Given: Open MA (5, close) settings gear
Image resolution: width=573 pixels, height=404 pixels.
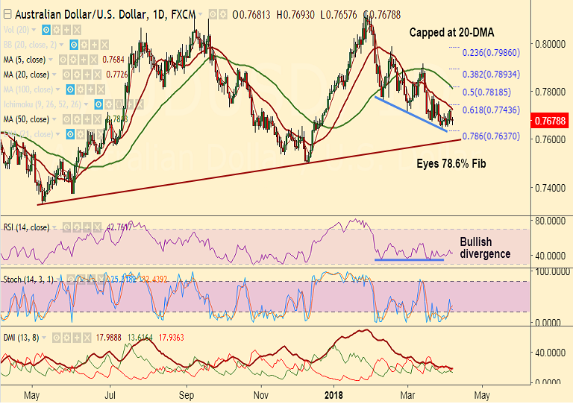Looking at the screenshot, I should [x=73, y=60].
